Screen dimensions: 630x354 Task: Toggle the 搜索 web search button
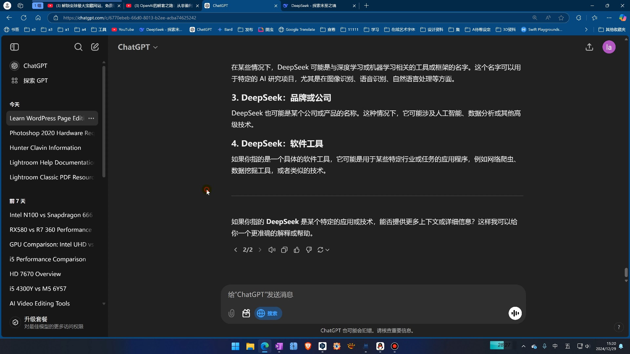[268, 313]
